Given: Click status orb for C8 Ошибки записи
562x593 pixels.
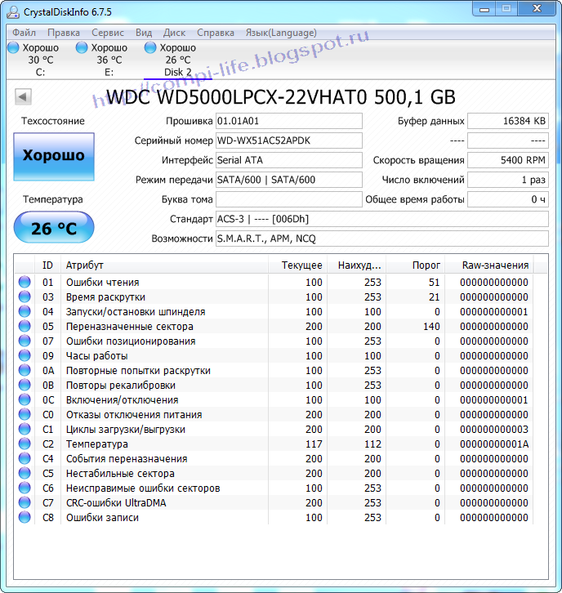Looking at the screenshot, I should 25,517.
